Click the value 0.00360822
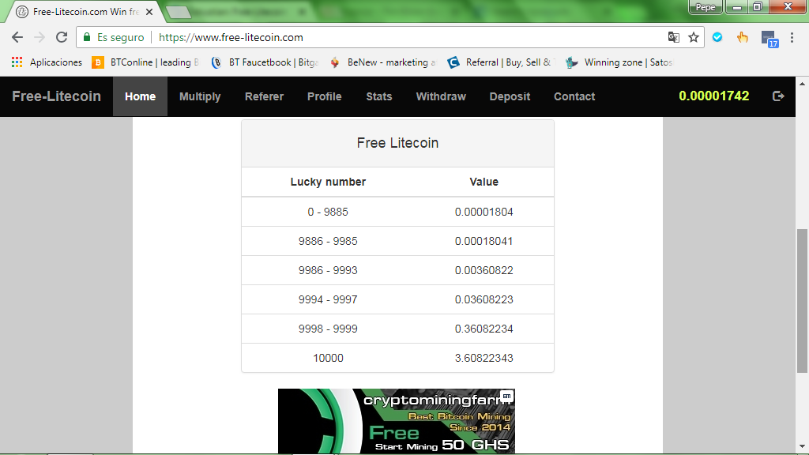Image resolution: width=809 pixels, height=455 pixels. tap(484, 270)
